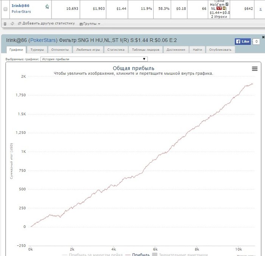Click the star icon beside Irink@86
The image size is (265, 256).
click(x=47, y=6)
